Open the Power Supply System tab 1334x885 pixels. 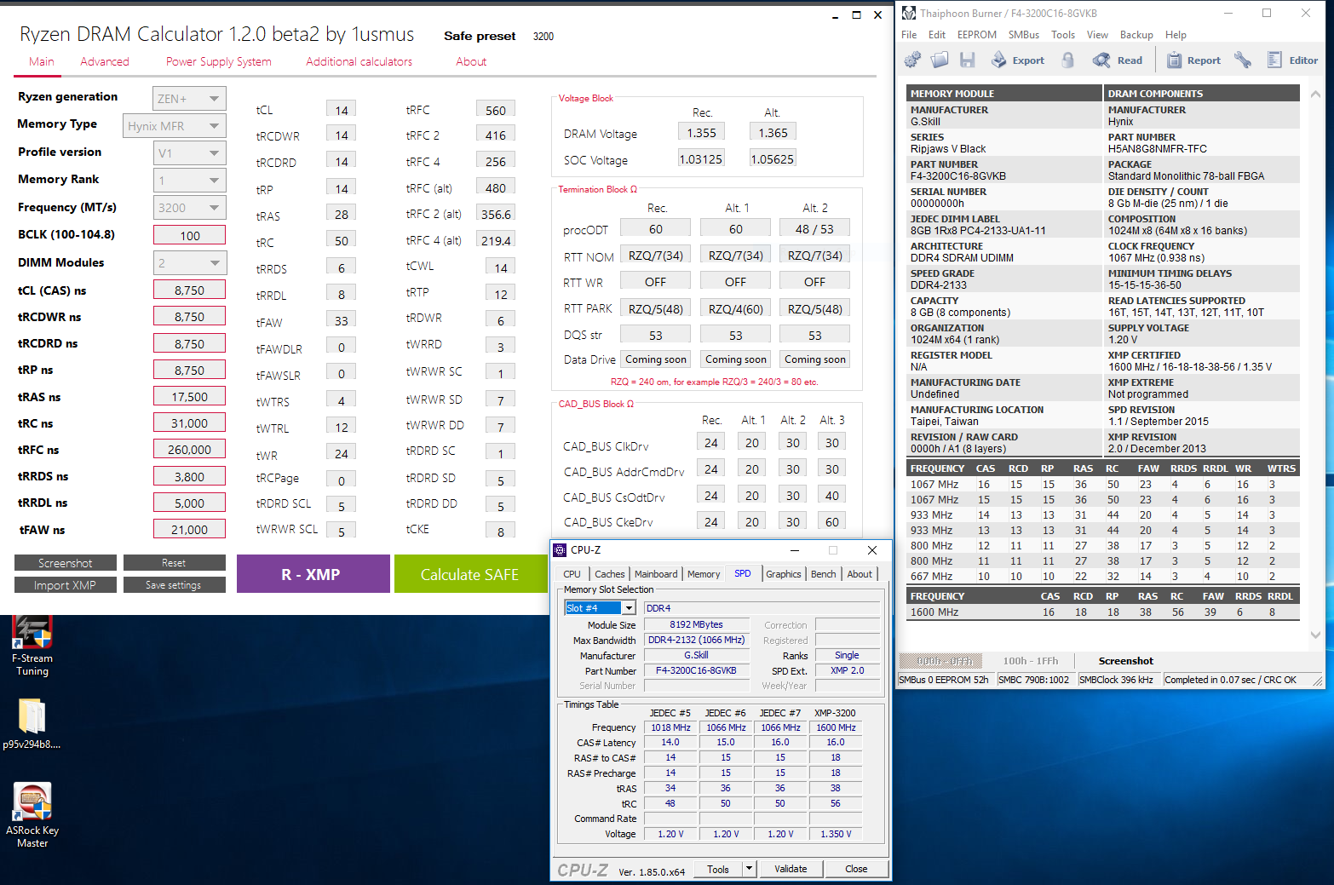[x=219, y=61]
